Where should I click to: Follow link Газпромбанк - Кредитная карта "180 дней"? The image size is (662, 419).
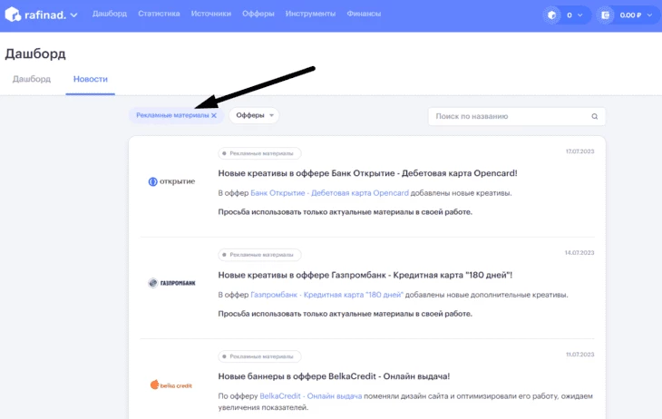[x=326, y=295]
